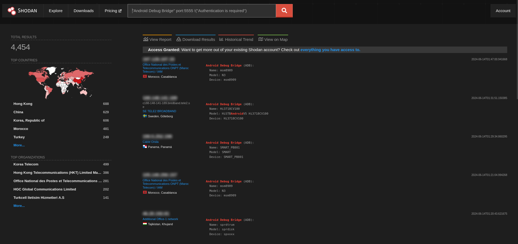Filter by HGC Global Communications Limited
The height and width of the screenshot is (244, 518).
[x=45, y=189]
